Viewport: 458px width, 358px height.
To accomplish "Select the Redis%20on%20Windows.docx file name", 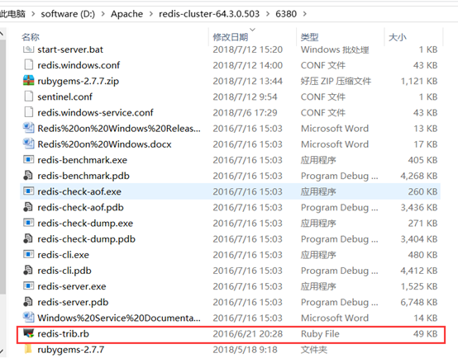I will click(x=104, y=144).
